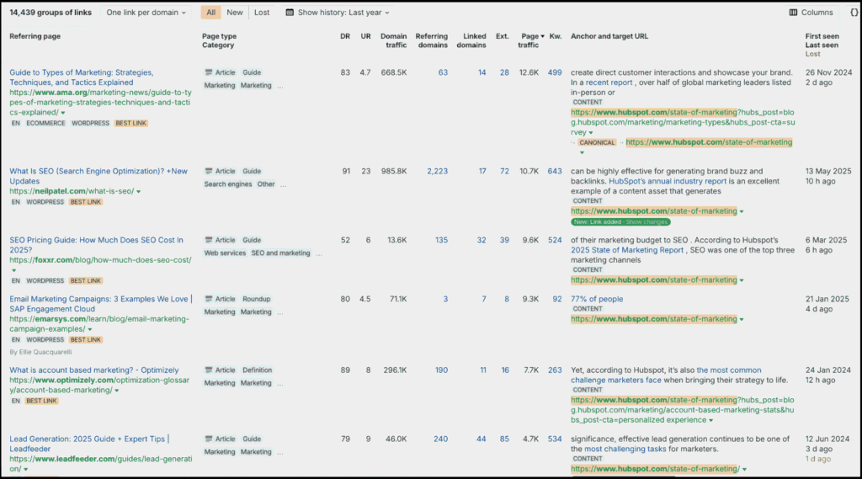Screen dimensions: 862x479
Task: Click the Referring domains column header
Action: click(432, 40)
